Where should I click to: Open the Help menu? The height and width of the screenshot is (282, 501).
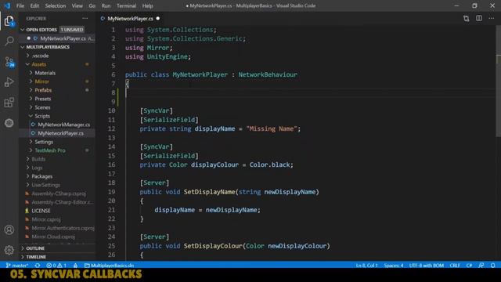click(147, 5)
